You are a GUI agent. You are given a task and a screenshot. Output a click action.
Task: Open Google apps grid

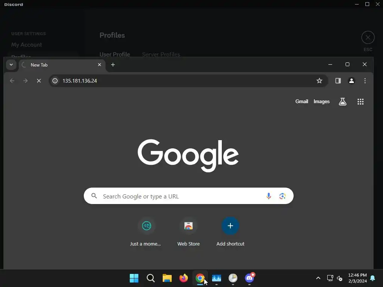(361, 102)
